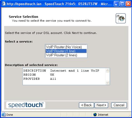Go to previous step with Back button

pos(86,105)
